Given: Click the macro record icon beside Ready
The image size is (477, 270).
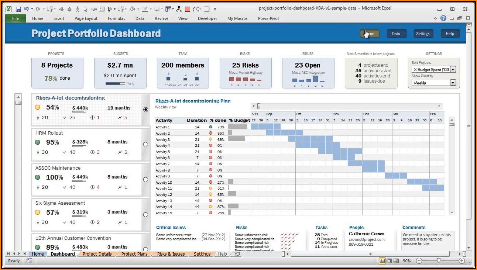Looking at the screenshot, I should tap(29, 261).
